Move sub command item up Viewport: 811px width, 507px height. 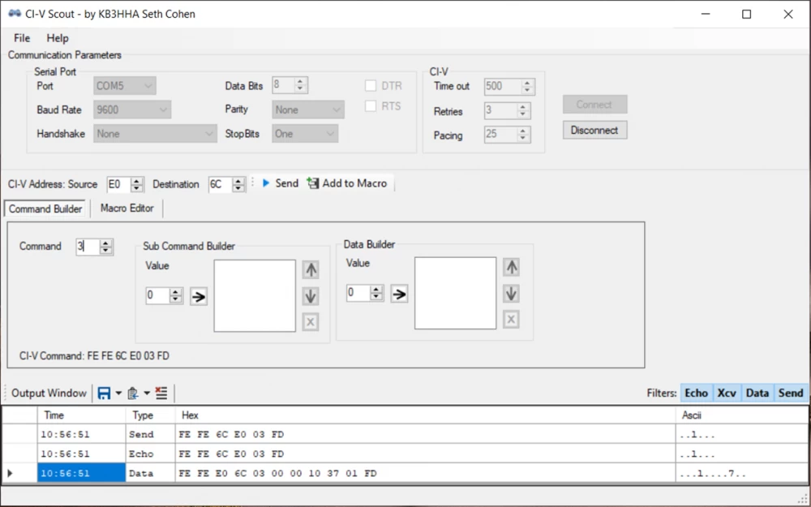(311, 270)
